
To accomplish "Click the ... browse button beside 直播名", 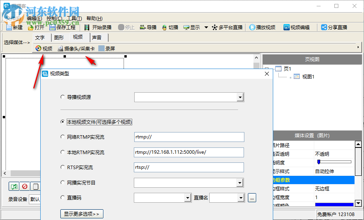I will coord(252,198).
